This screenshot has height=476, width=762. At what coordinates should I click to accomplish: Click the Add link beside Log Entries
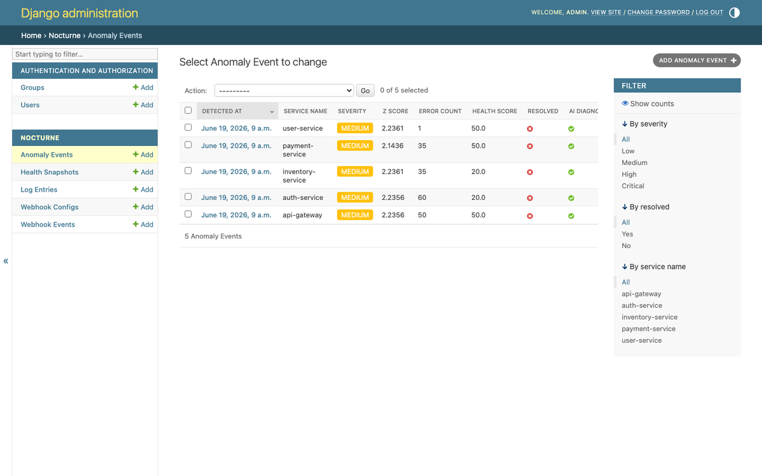(x=143, y=190)
